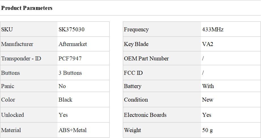Select the 3 Buttons cell
This screenshot has height=138, width=261.
coord(70,73)
